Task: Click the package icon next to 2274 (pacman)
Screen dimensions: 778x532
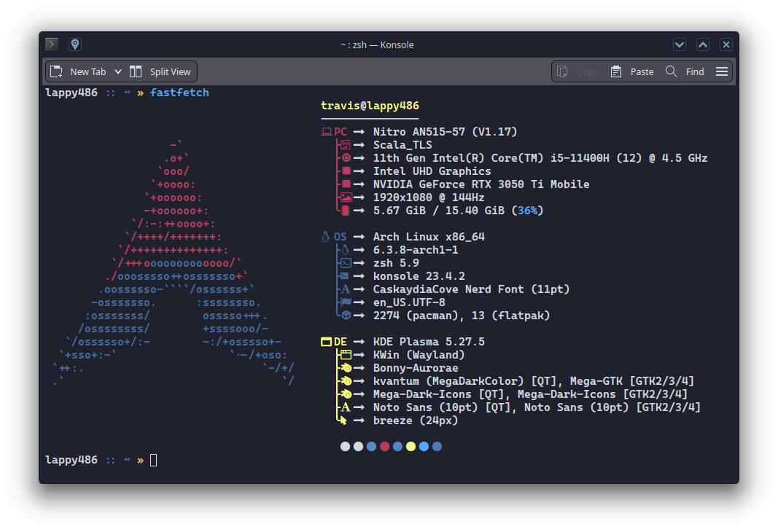Action: click(x=346, y=316)
